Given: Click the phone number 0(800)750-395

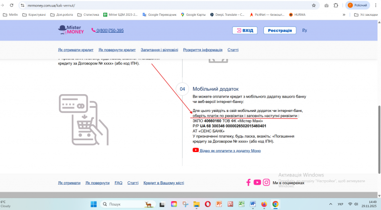Looking at the screenshot, I should tap(110, 31).
